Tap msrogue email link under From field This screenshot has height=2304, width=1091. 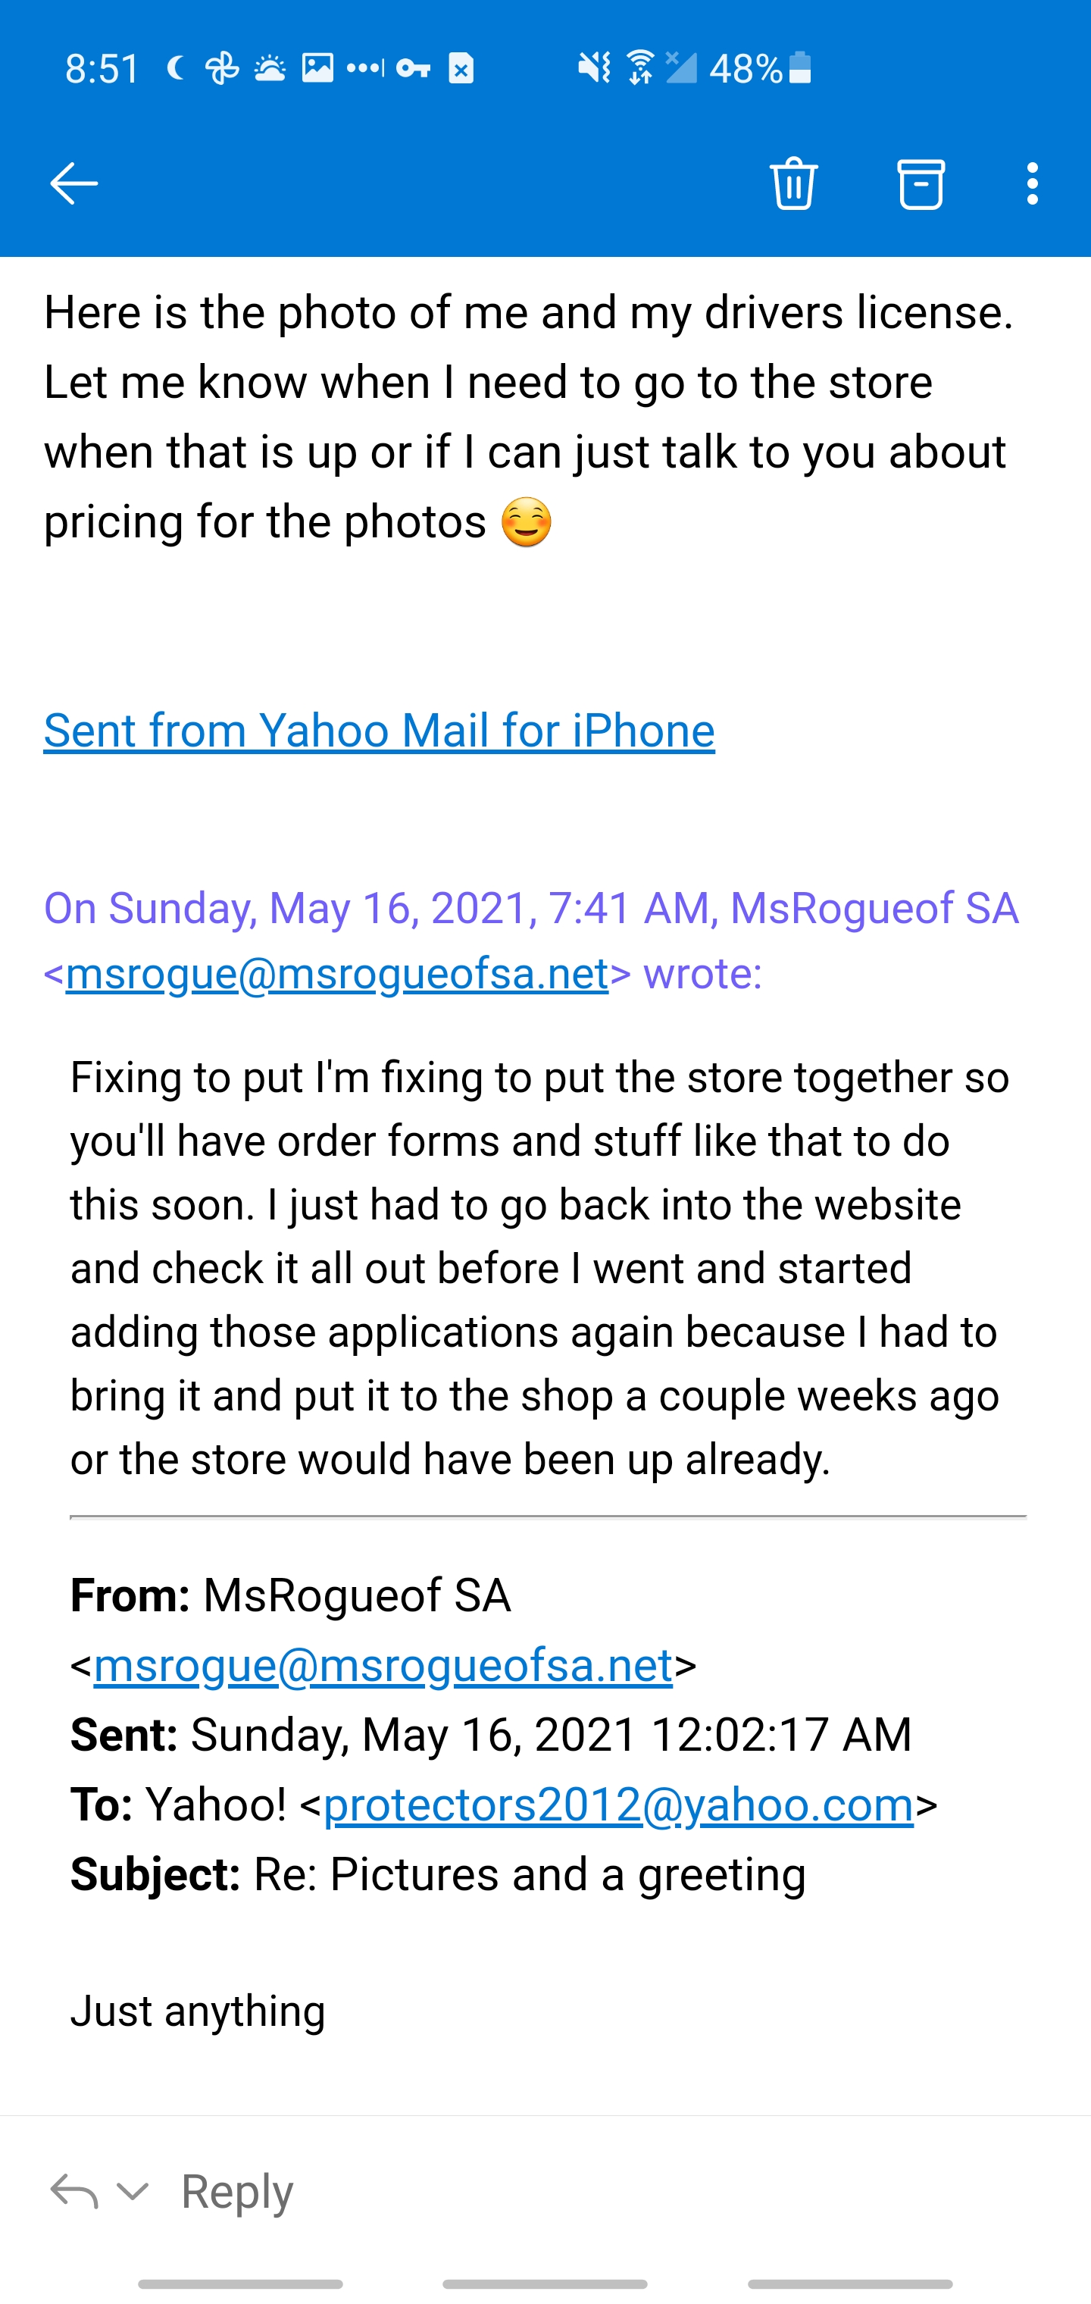pos(383,1665)
